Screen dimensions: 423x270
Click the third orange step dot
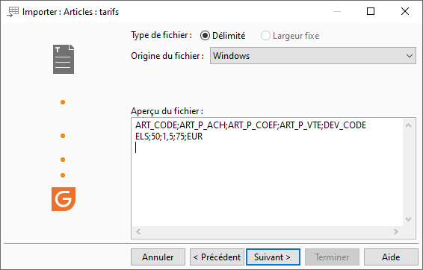63,160
